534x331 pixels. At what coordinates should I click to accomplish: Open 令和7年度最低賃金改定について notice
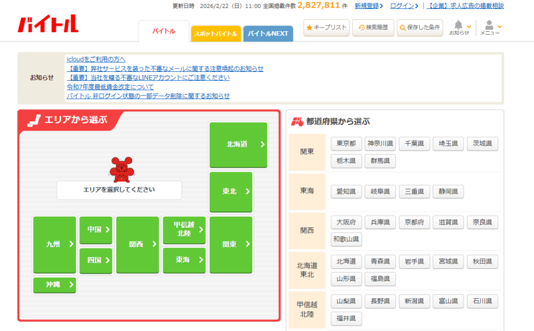[x=110, y=87]
